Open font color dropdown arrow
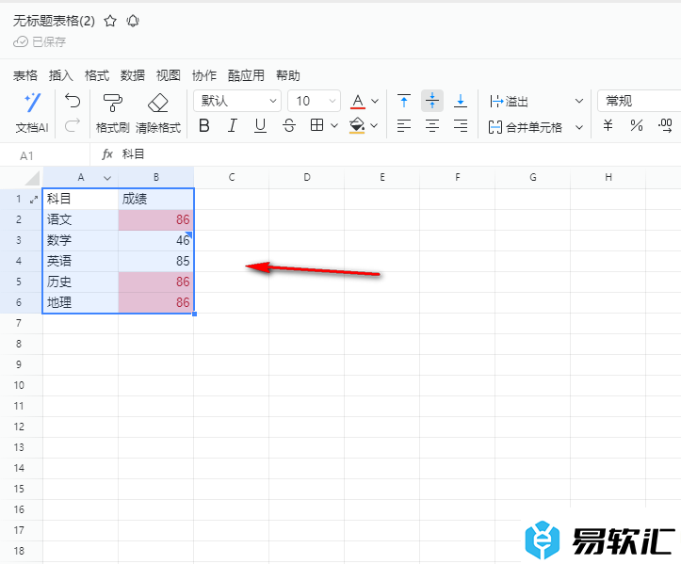This screenshot has height=564, width=681. pos(375,102)
